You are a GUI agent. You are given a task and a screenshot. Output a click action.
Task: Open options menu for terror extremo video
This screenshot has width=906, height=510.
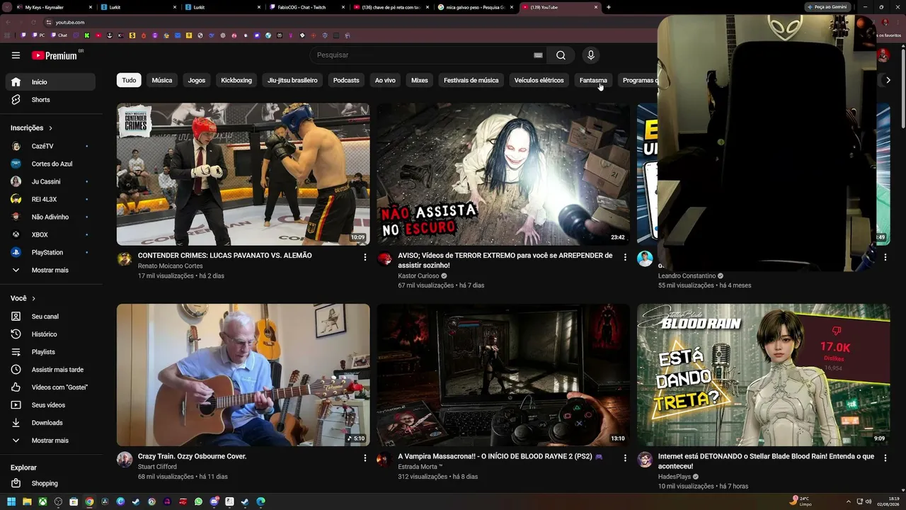(x=625, y=257)
